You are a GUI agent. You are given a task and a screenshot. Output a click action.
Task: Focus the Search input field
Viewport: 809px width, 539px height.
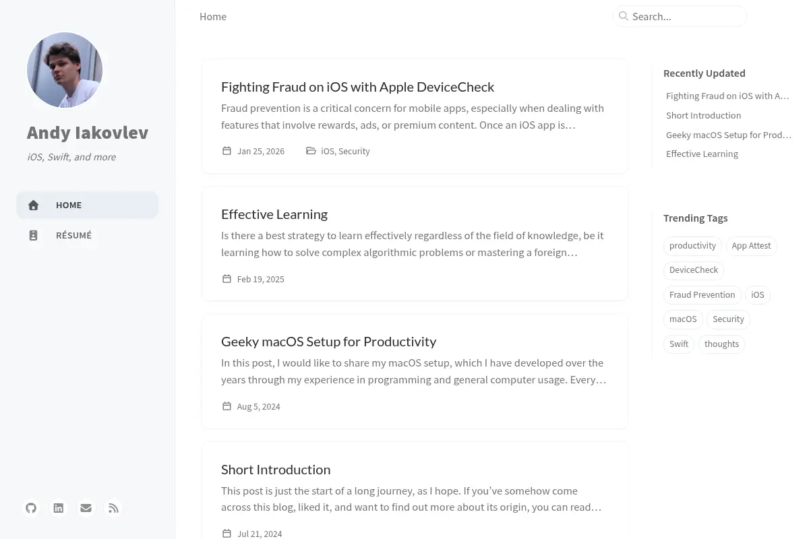tap(680, 16)
